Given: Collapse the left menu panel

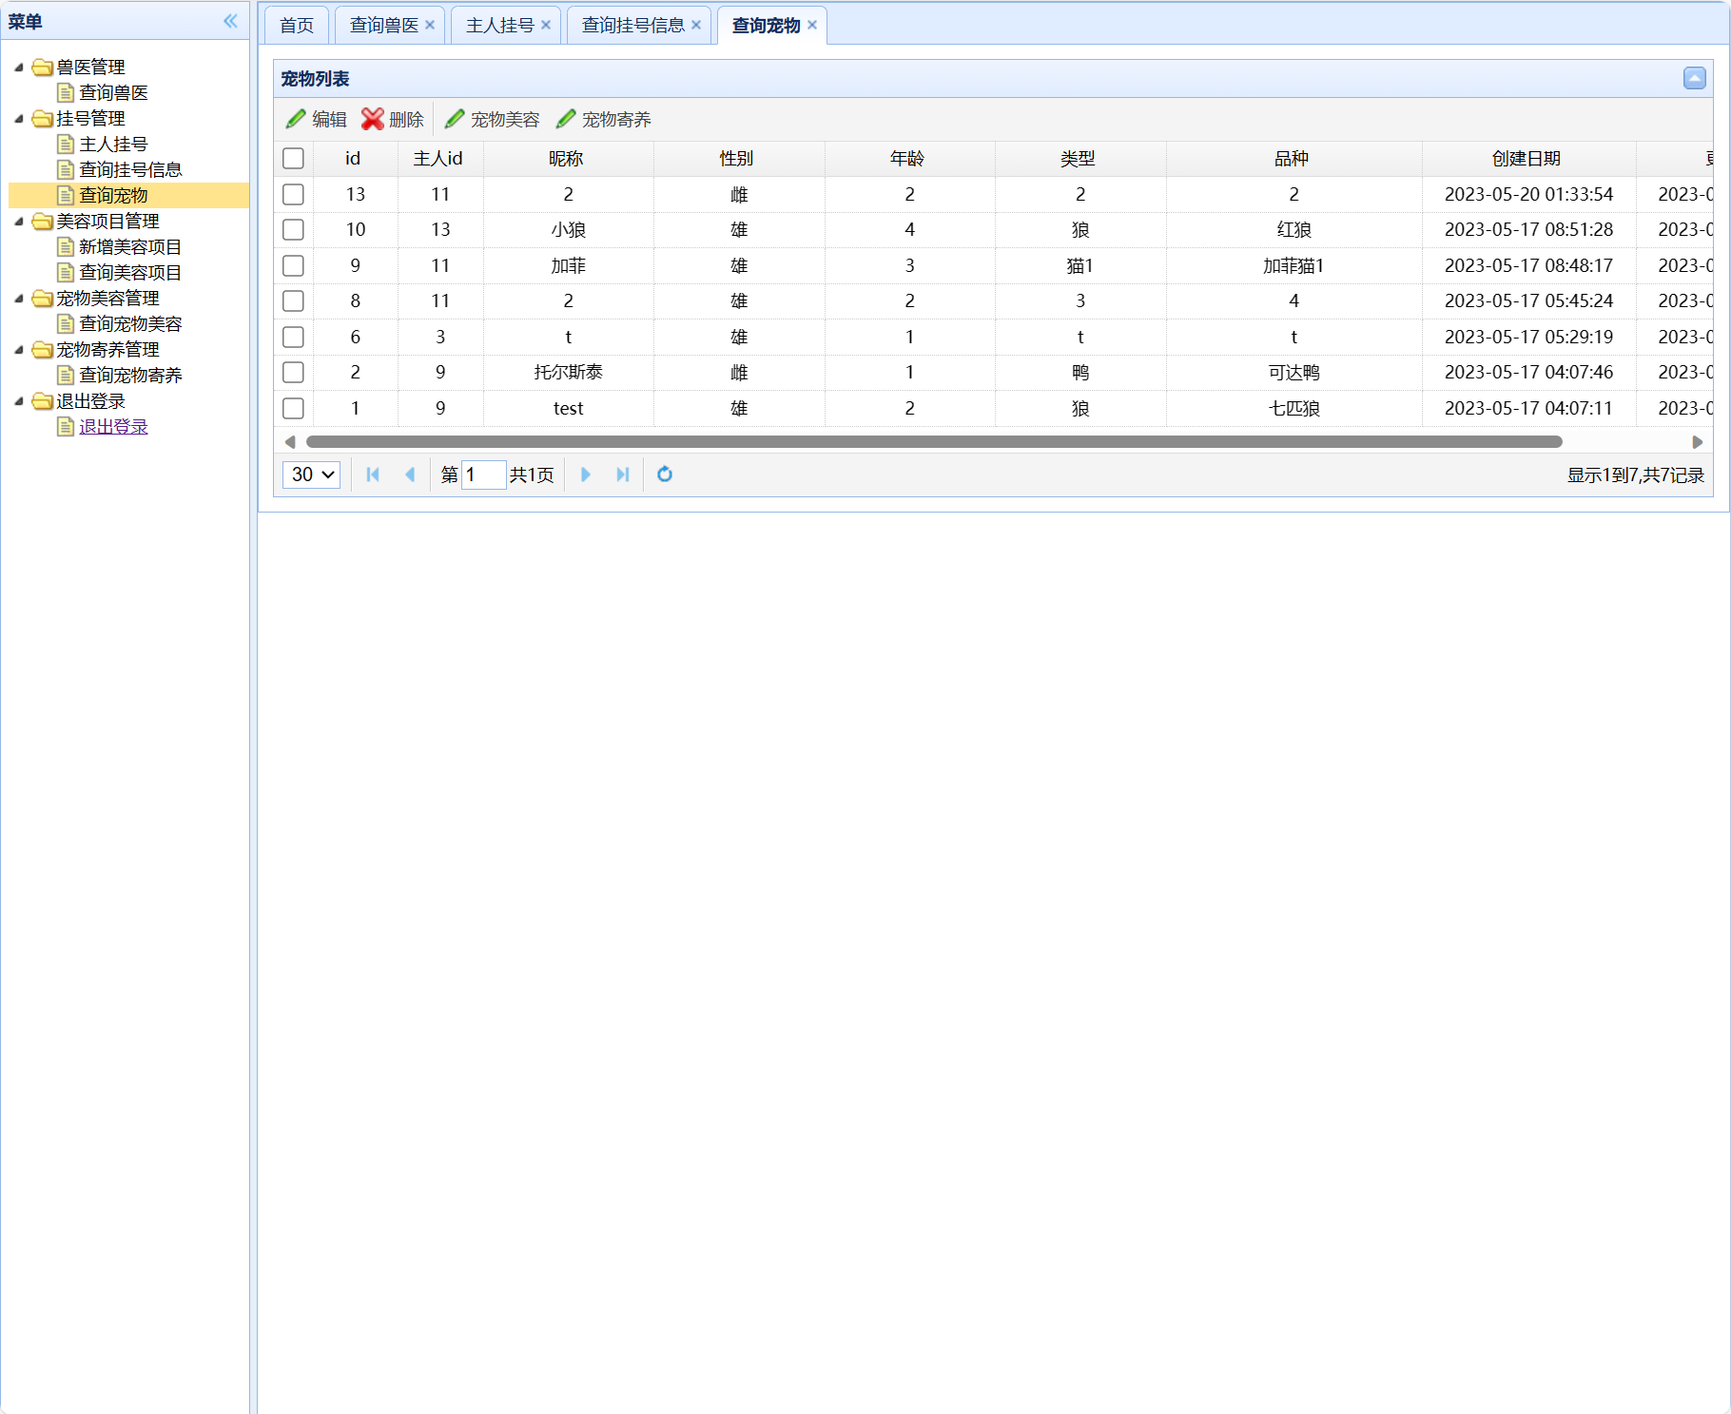Looking at the screenshot, I should coord(230,21).
